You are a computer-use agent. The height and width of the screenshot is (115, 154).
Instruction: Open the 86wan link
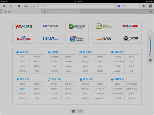click(x=68, y=71)
